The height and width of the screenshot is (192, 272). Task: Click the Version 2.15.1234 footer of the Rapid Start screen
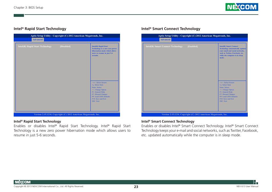pos(67,114)
